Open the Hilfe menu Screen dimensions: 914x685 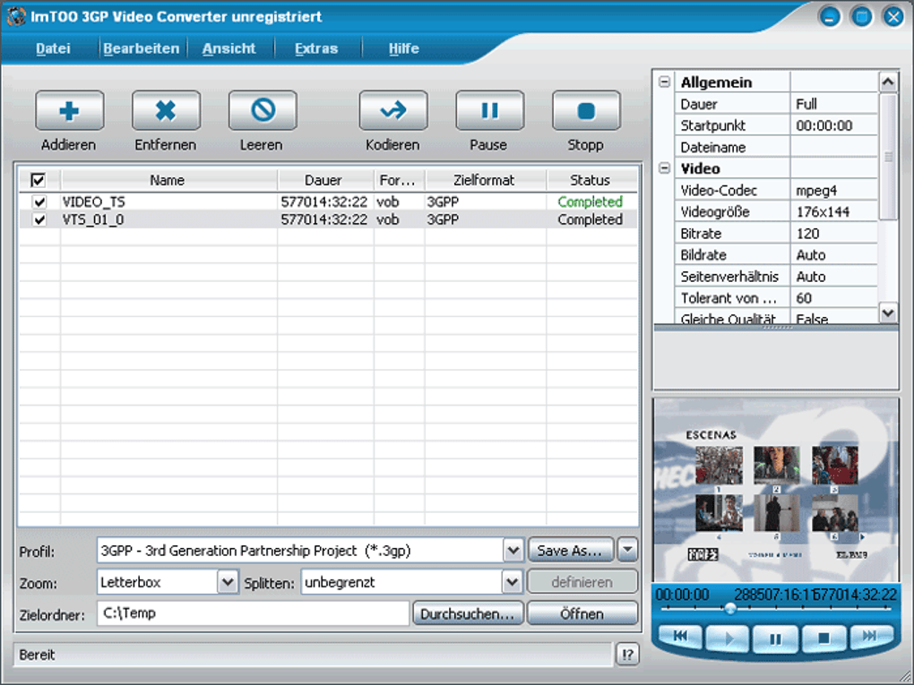click(x=404, y=48)
